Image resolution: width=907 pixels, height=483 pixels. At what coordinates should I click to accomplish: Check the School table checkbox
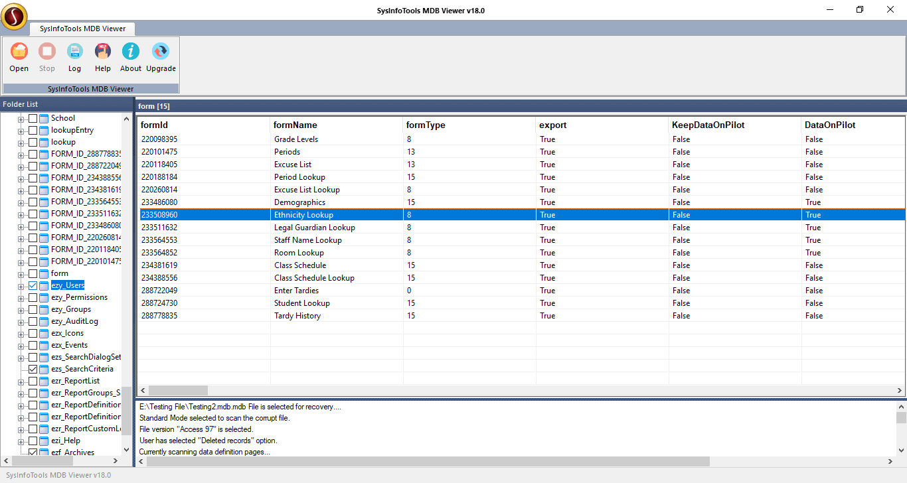pos(33,118)
